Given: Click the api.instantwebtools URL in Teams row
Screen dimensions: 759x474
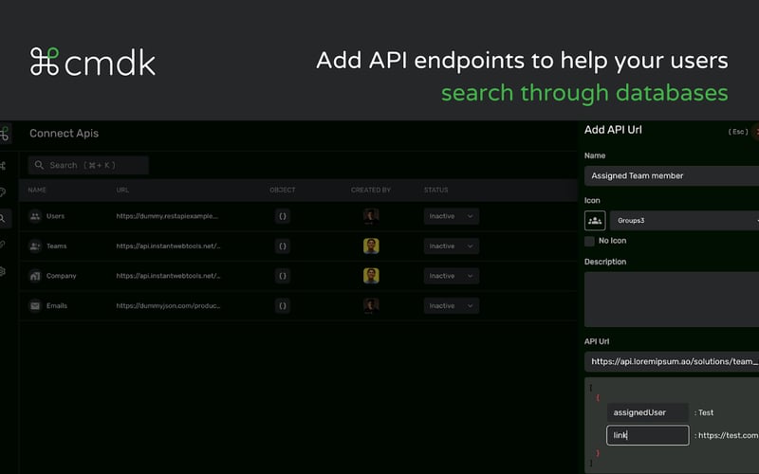Looking at the screenshot, I should click(x=168, y=246).
